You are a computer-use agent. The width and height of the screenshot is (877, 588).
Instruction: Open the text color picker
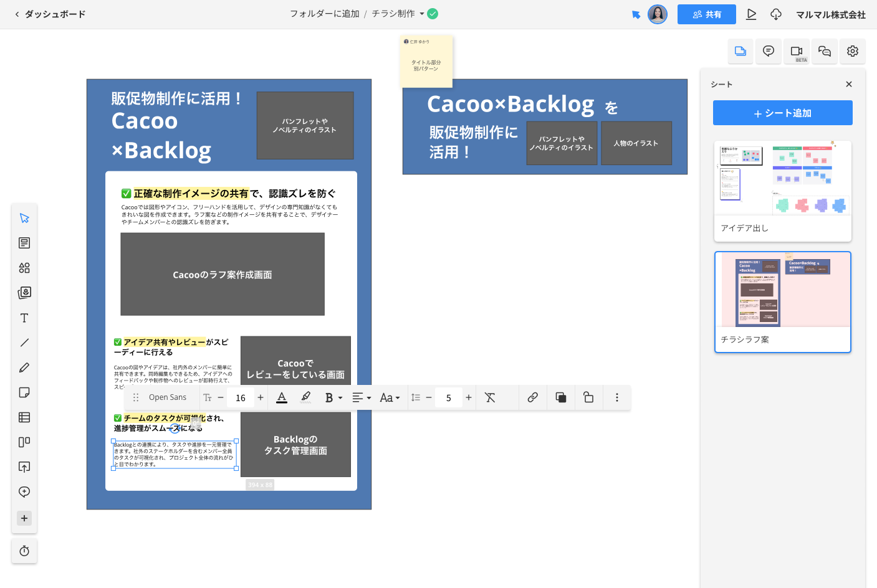pos(282,397)
